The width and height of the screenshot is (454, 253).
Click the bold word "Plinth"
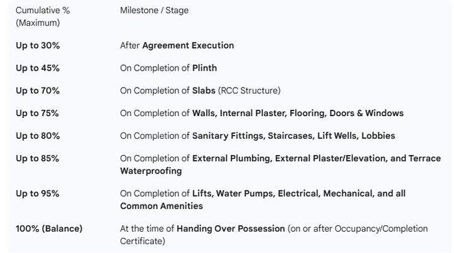pos(204,68)
